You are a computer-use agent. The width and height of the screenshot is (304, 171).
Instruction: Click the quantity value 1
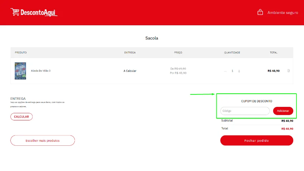coord(232,71)
